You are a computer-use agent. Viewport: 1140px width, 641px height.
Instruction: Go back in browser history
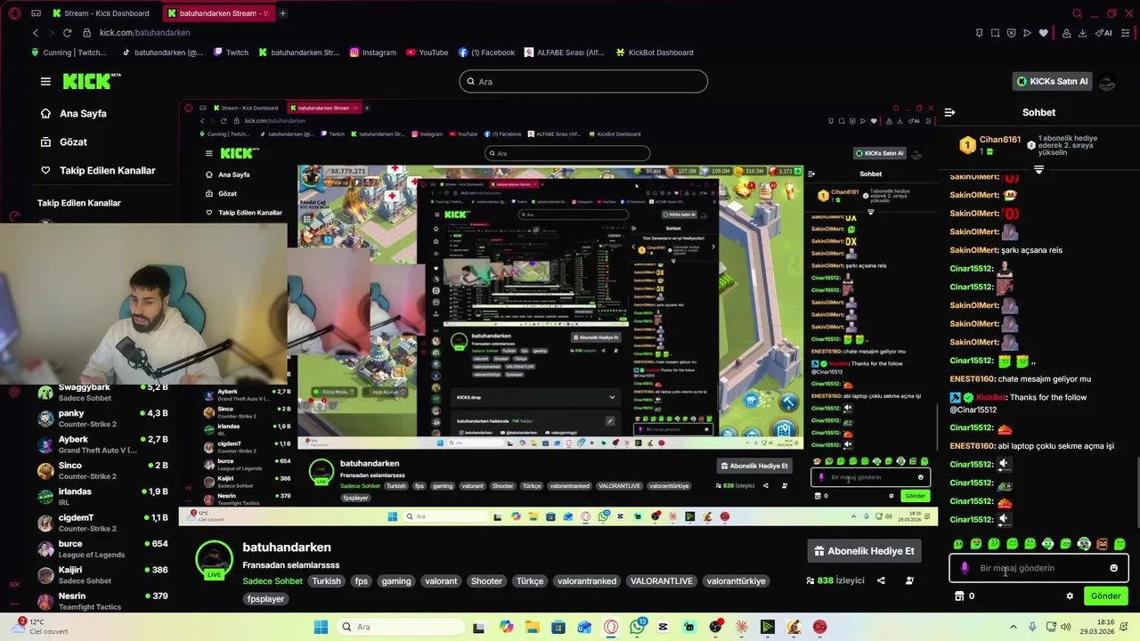(x=36, y=33)
